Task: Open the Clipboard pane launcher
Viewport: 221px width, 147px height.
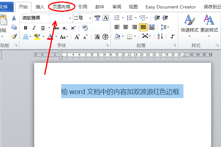Action: click(16, 45)
